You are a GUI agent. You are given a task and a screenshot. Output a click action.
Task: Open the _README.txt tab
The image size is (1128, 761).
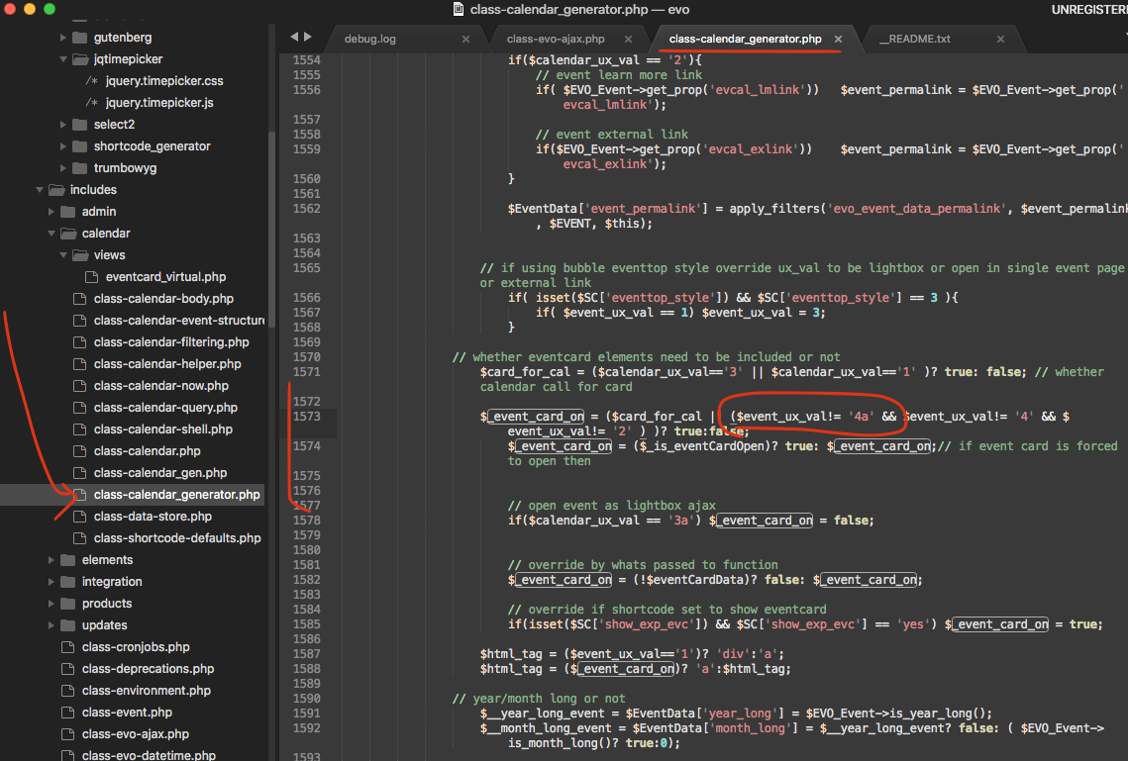(x=915, y=39)
